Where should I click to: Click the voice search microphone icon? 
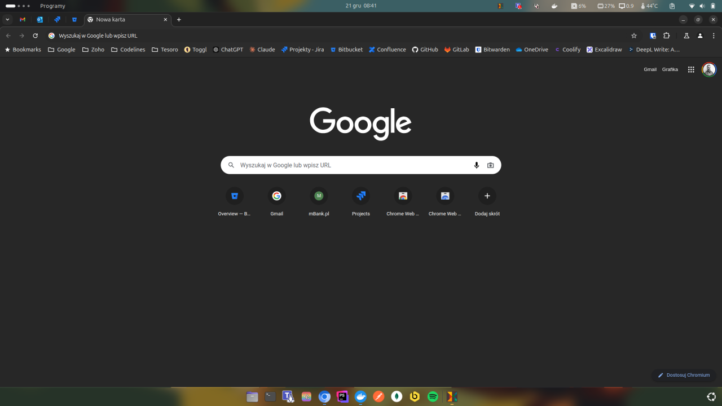477,165
